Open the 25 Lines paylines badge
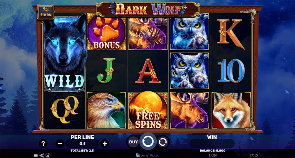This screenshot has width=295, height=158. (46, 12)
